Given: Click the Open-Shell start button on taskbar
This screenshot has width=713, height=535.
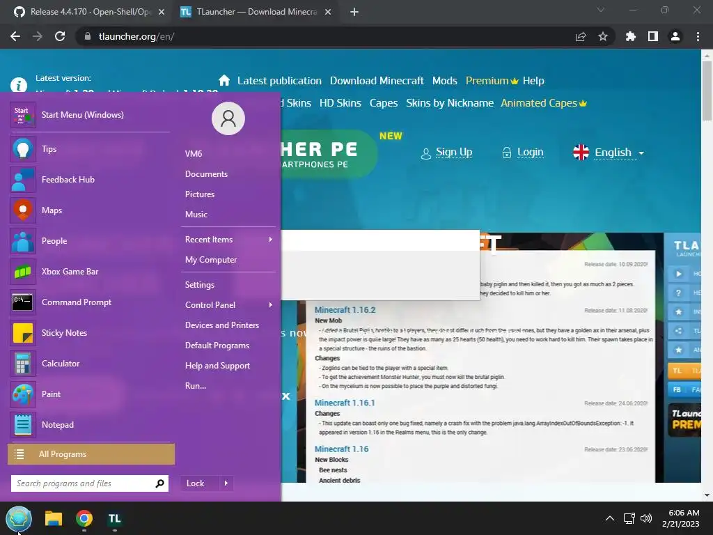Looking at the screenshot, I should (x=19, y=518).
